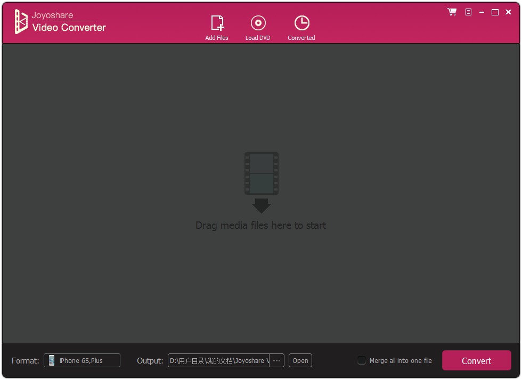
Task: Browse output folder with the ellipsis button
Action: [276, 360]
